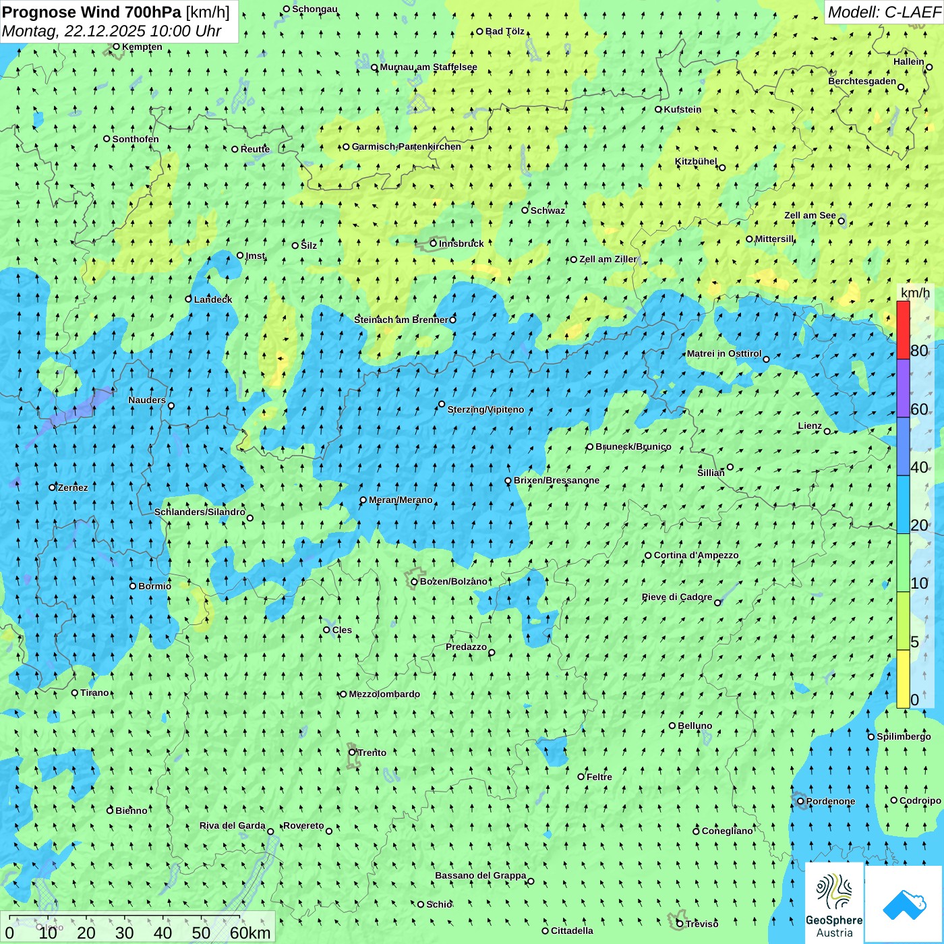The width and height of the screenshot is (944, 944).
Task: Select the 'Brixen/Bressanone' label
Action: coord(556,480)
